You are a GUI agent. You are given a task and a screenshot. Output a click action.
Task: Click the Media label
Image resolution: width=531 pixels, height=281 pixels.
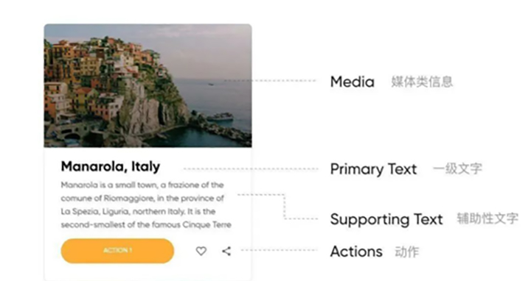click(353, 82)
